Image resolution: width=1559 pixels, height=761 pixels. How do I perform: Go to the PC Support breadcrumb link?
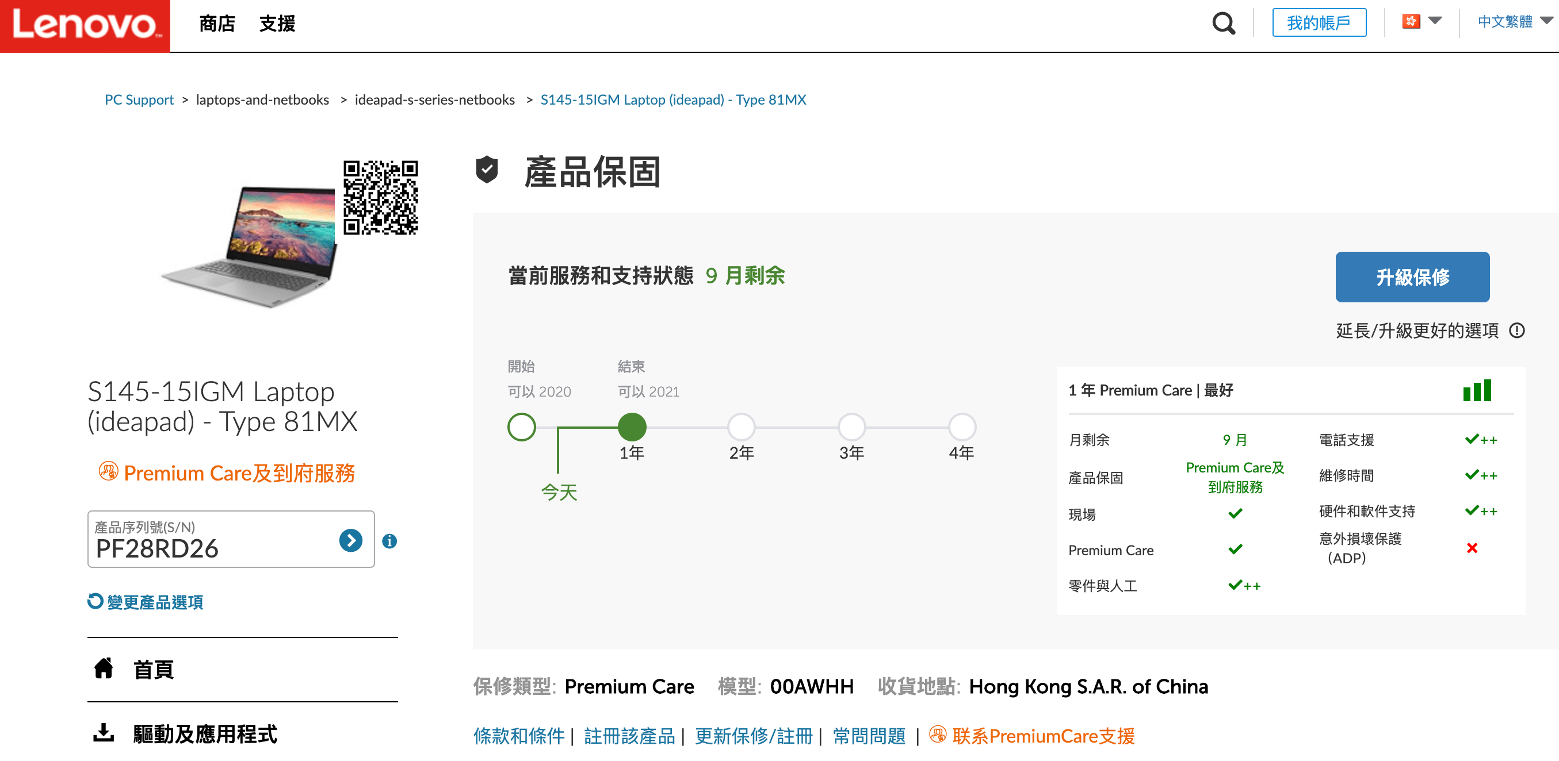click(139, 100)
